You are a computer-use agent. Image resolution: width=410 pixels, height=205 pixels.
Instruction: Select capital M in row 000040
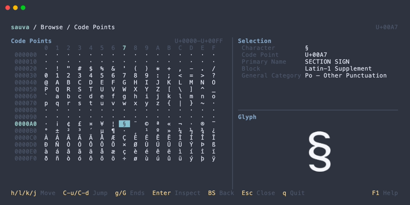(191, 83)
